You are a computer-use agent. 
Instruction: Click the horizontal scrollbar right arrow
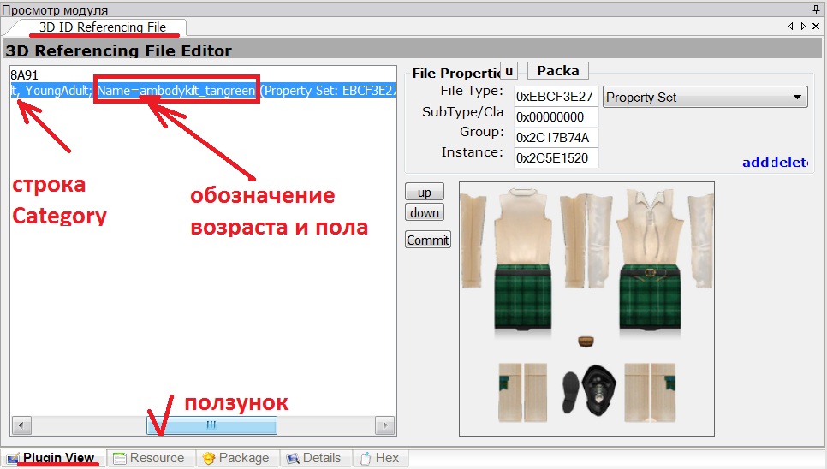(x=385, y=425)
